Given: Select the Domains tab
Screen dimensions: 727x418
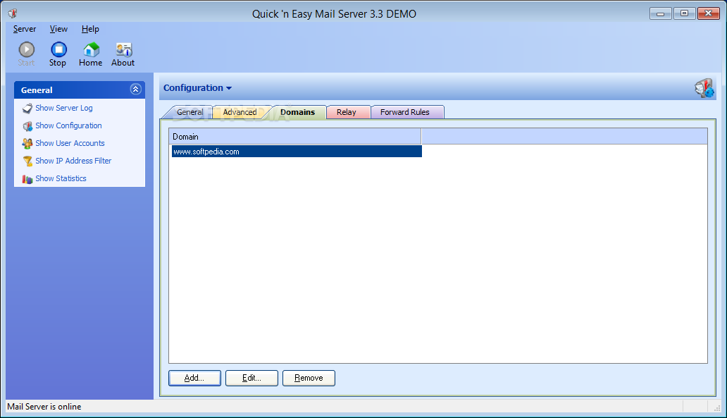Looking at the screenshot, I should [x=297, y=112].
